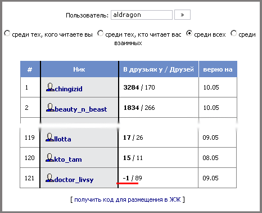This screenshot has width=262, height=213.
Task: Select radio 'среди тех, кто читает вас'
Action: click(101, 33)
